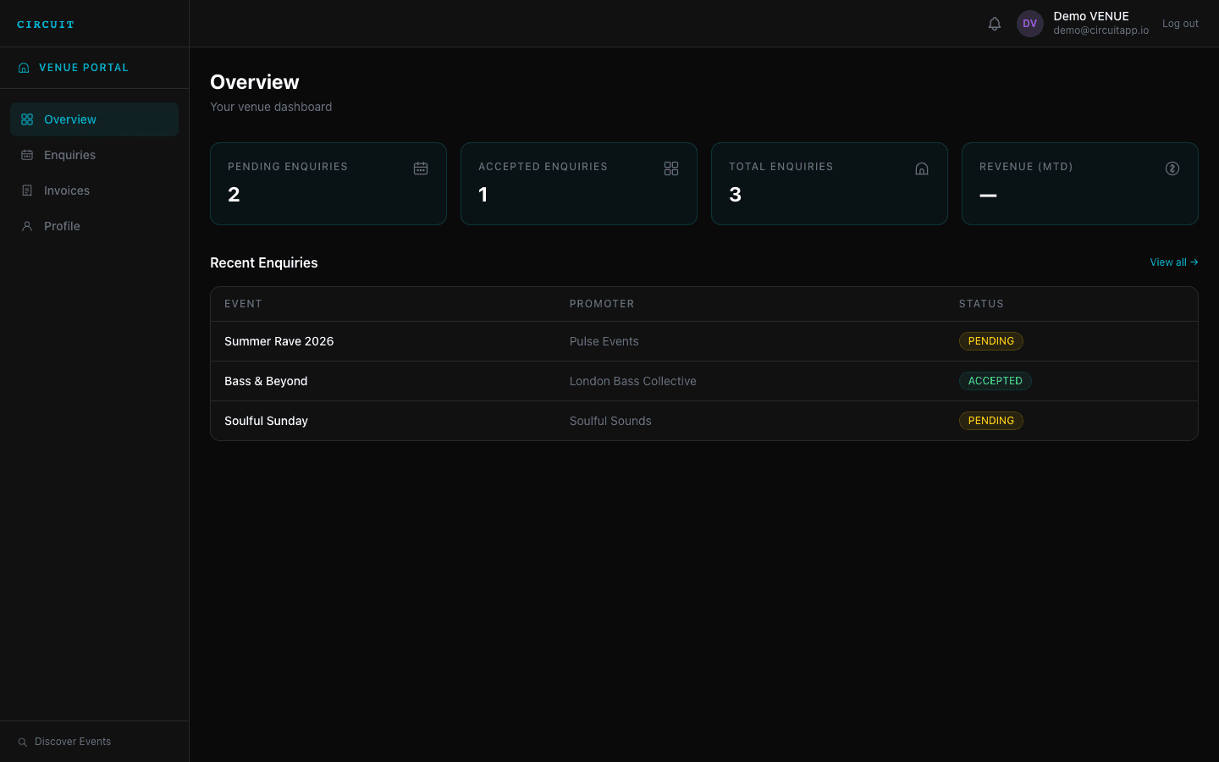Click the Soulful Sounds promoter cell
Screen dimensions: 1219x762
[610, 421]
